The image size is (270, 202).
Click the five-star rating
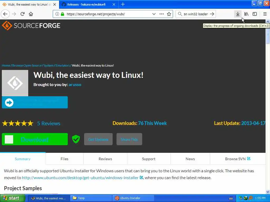pyautogui.click(x=18, y=123)
